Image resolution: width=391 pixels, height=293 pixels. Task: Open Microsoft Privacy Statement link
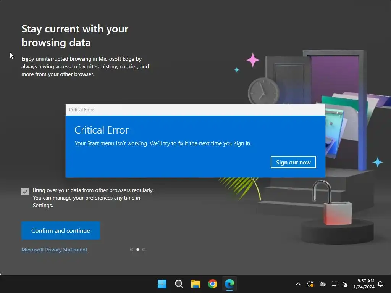[54, 250]
